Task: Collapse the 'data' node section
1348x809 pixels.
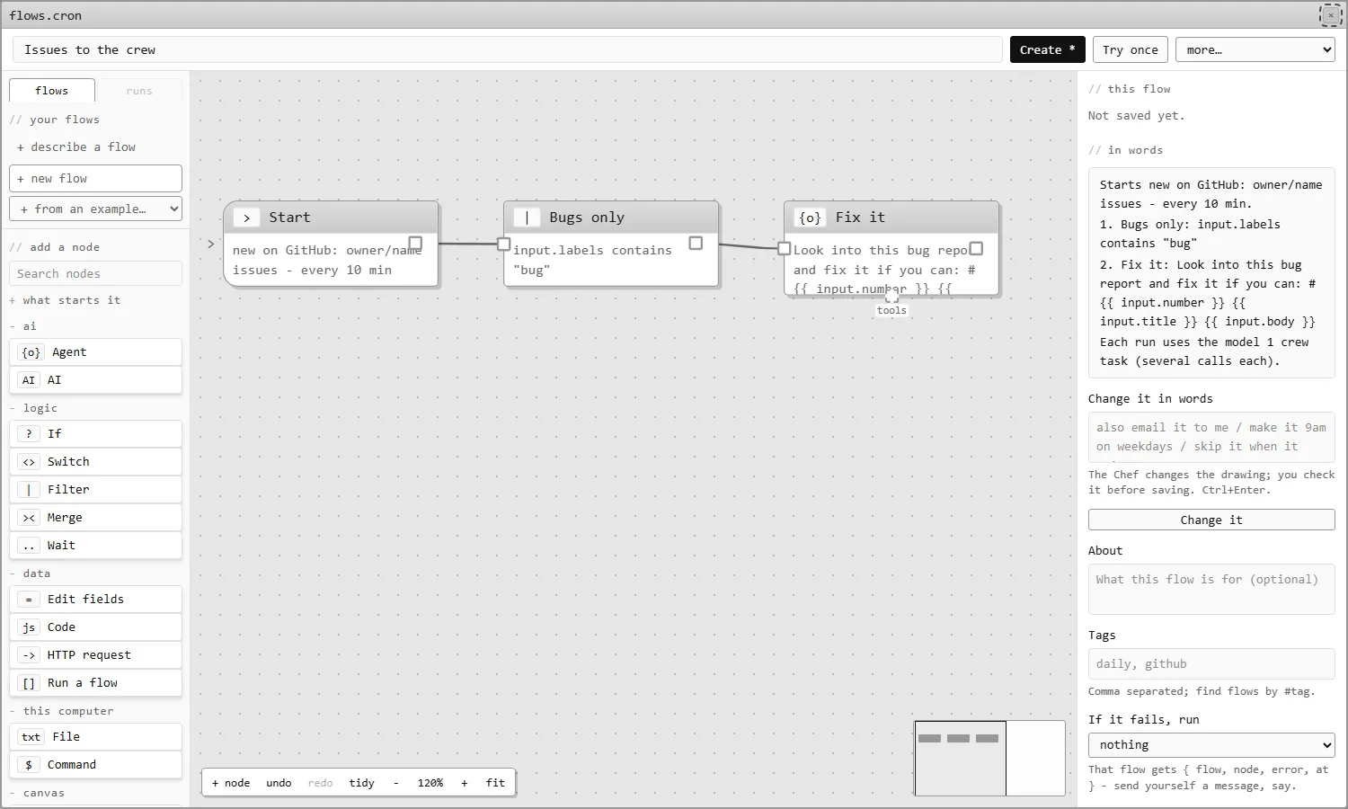Action: coord(30,573)
